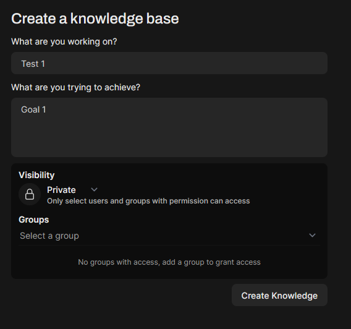Click the Select a group placeholder text
This screenshot has height=329, width=351.
coord(49,236)
